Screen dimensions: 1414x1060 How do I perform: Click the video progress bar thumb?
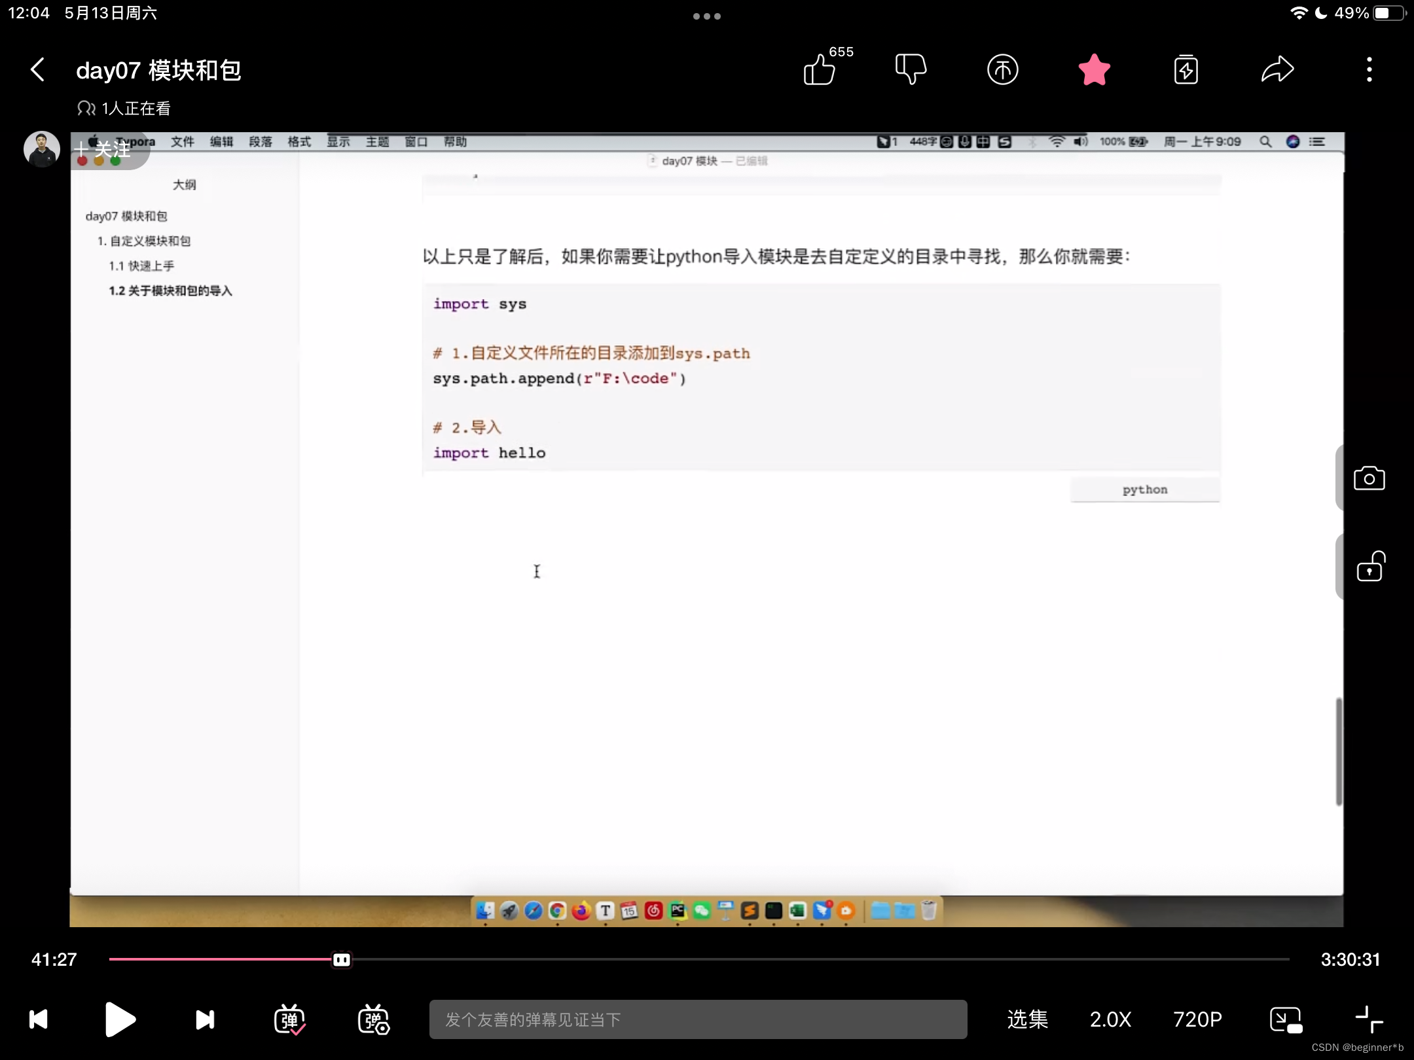(x=341, y=959)
